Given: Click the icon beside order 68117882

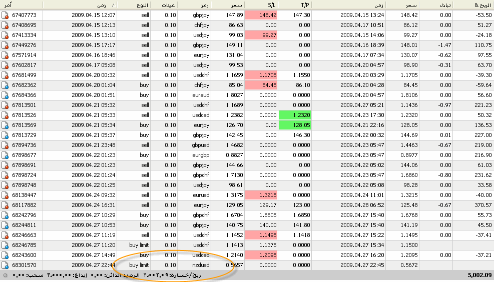Looking at the screenshot, I should coord(5,205).
